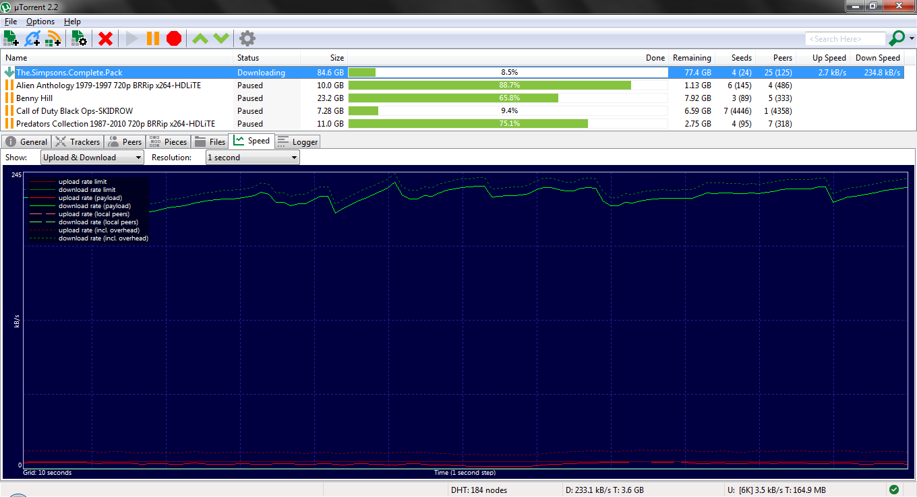Sort by the Remaining column header
The height and width of the screenshot is (497, 917).
[x=691, y=58]
